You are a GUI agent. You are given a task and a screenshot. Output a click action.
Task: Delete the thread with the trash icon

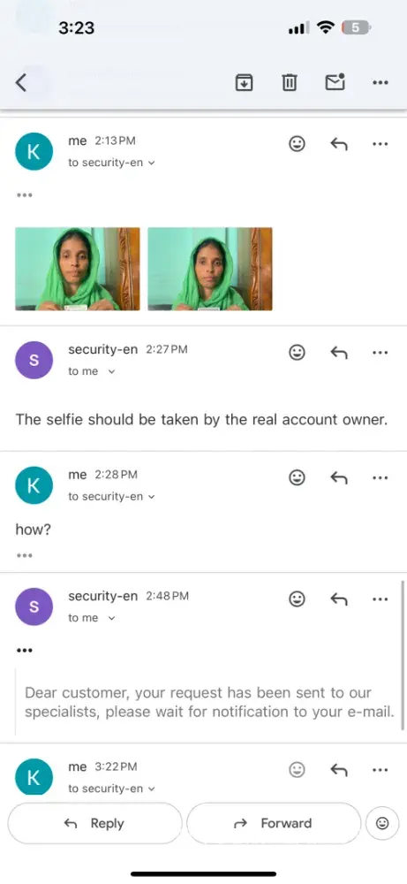pos(290,83)
